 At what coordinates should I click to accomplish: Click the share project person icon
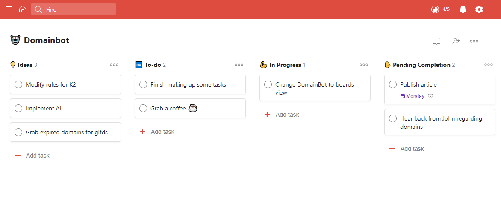(456, 41)
